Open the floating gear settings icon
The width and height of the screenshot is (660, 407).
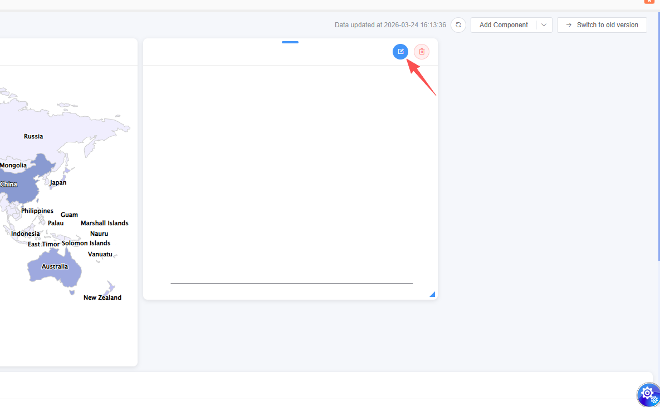point(648,394)
